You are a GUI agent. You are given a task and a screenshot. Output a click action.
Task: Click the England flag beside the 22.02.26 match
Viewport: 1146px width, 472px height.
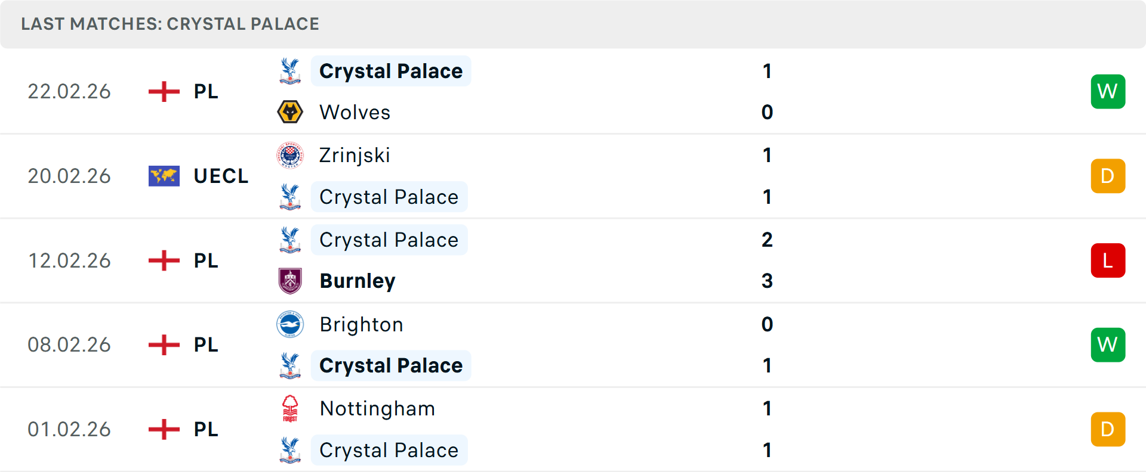point(164,91)
